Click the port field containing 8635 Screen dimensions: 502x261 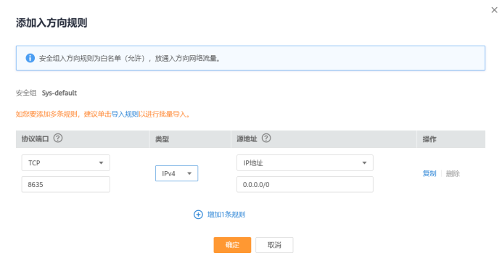65,184
